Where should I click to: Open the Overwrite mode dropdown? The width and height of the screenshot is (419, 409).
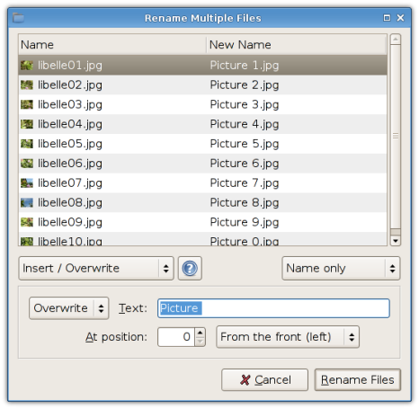(x=69, y=308)
